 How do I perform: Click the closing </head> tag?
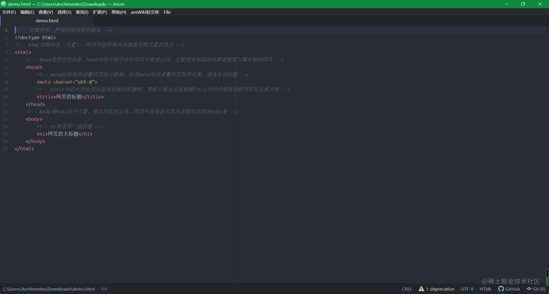pyautogui.click(x=35, y=104)
